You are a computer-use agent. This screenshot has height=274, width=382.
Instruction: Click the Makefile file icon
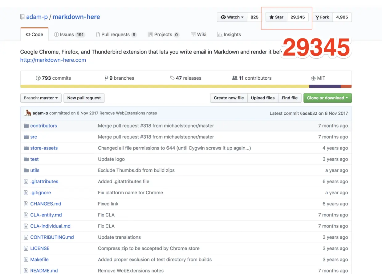coord(26,260)
